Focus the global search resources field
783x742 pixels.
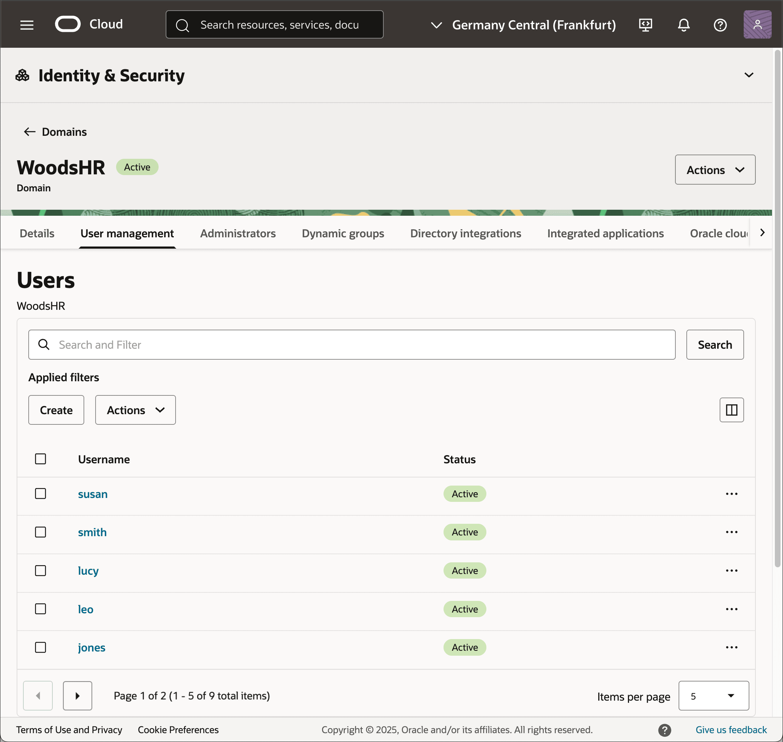click(274, 24)
